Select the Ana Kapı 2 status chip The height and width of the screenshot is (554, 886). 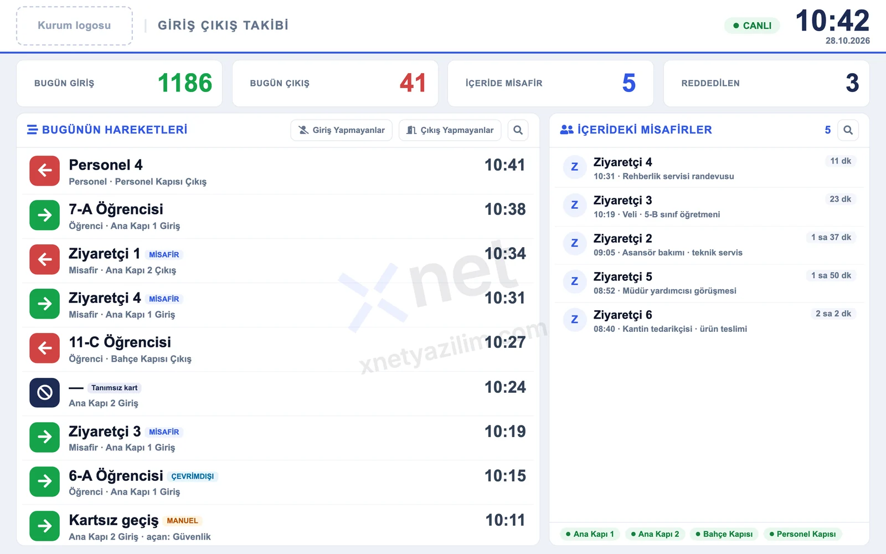coord(655,534)
